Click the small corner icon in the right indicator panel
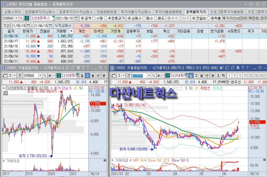 [x=264, y=160]
